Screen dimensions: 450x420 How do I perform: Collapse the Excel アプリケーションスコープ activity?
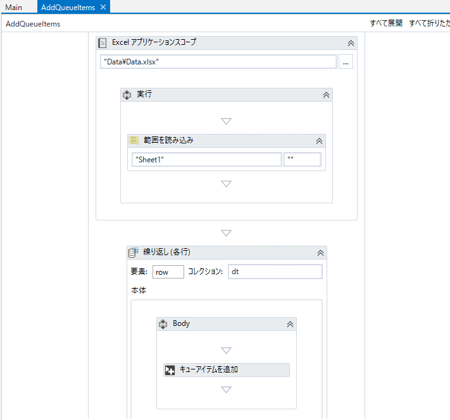(351, 43)
